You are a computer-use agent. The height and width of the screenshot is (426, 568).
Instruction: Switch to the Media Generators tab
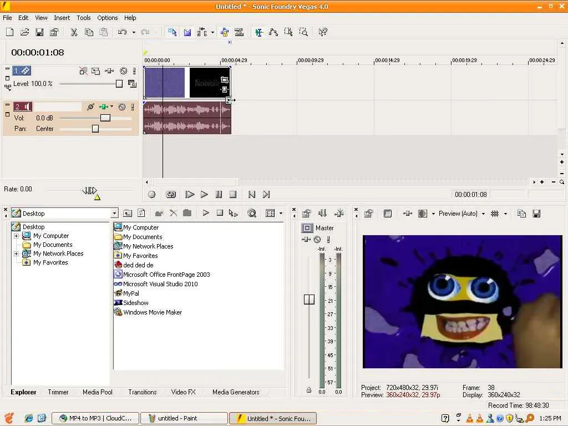(236, 392)
